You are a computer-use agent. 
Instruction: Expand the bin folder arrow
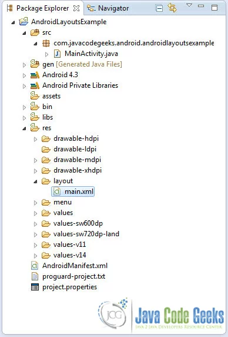tap(25, 107)
